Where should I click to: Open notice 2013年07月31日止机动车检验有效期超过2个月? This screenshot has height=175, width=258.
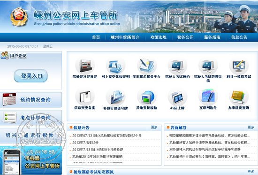tap(107, 136)
